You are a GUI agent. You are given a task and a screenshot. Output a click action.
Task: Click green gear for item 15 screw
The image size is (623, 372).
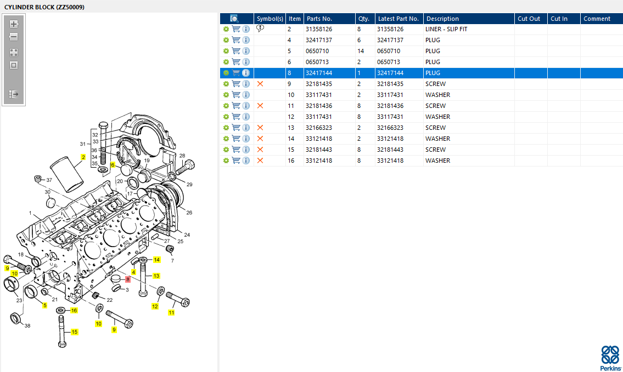coord(226,150)
